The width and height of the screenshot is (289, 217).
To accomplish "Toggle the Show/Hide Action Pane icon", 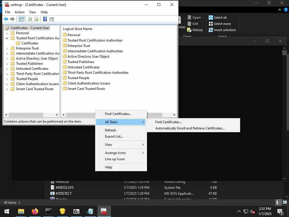I will coord(52,19).
